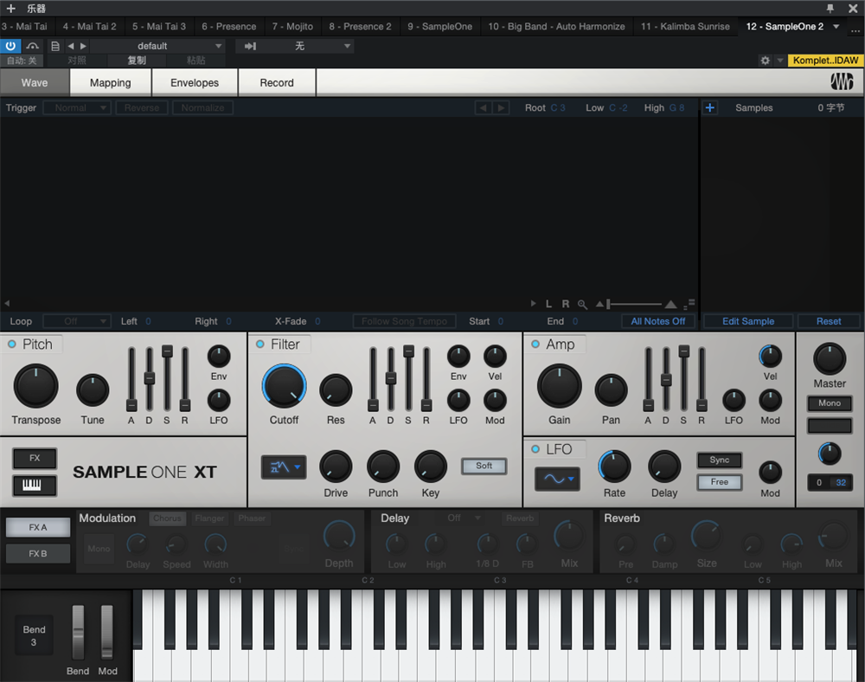Select the 7 - Mojito instrument tab
The width and height of the screenshot is (865, 682).
(x=292, y=26)
